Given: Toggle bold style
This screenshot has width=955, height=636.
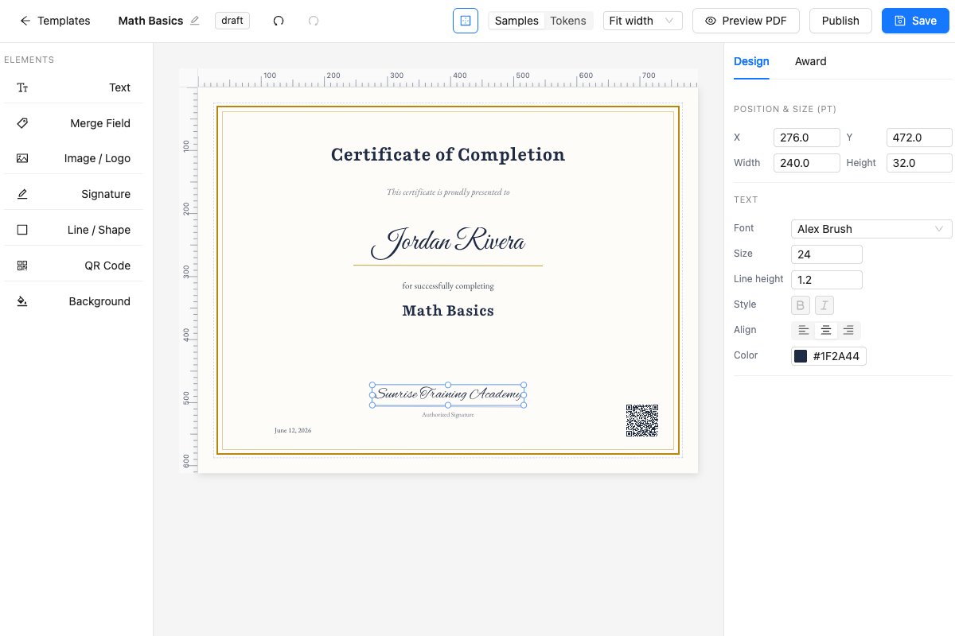Looking at the screenshot, I should click(801, 305).
